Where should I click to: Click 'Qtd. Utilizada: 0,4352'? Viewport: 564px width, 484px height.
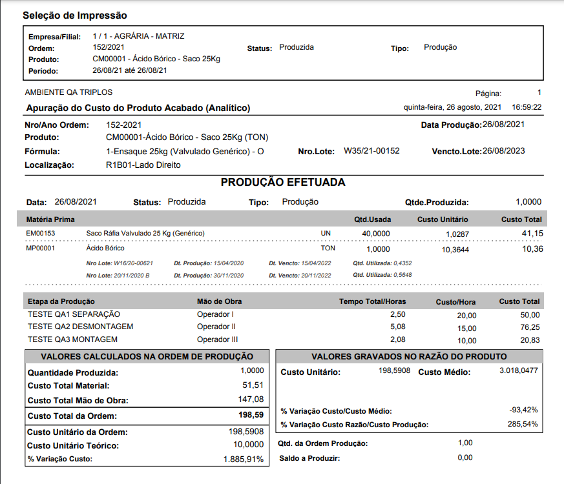[382, 263]
